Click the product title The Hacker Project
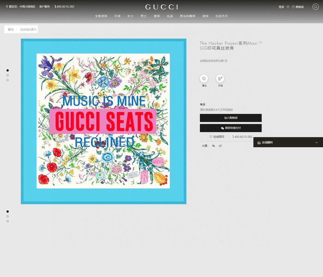 click(229, 46)
